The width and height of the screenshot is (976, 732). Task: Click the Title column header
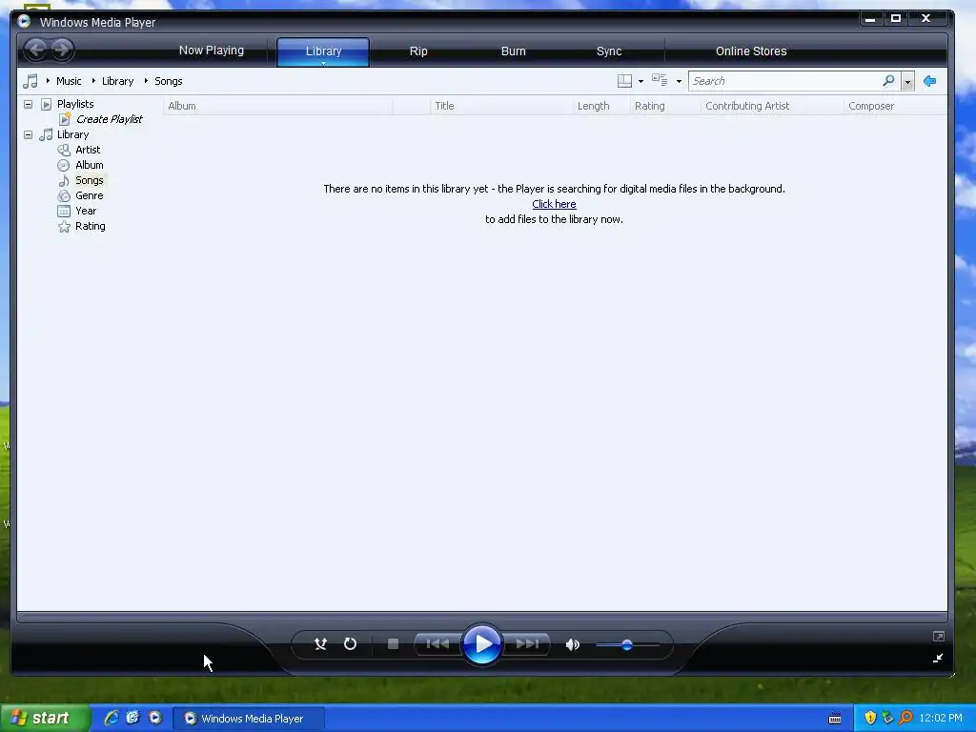[501, 106]
